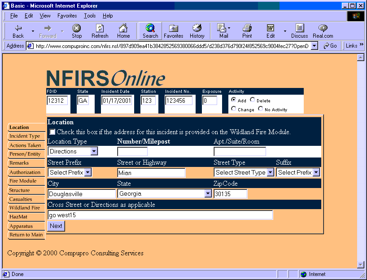This screenshot has height=280, width=367.
Task: Click the Windows logo throbber icon
Action: pos(356,16)
